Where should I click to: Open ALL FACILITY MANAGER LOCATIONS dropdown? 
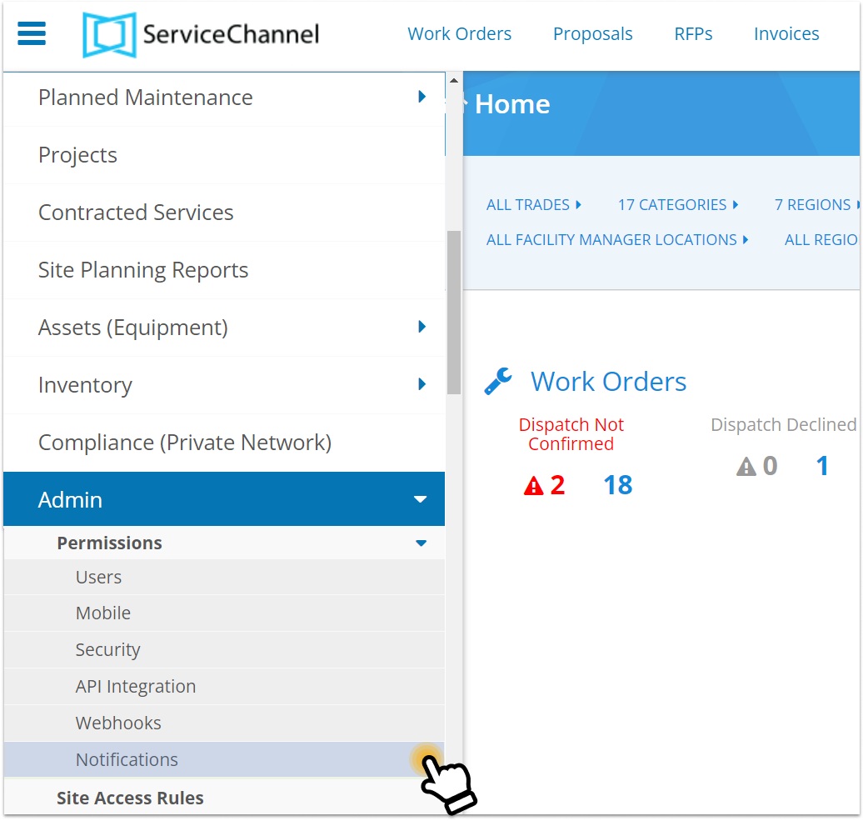point(617,240)
